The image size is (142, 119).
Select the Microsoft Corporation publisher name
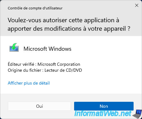pyautogui.click(x=59, y=64)
